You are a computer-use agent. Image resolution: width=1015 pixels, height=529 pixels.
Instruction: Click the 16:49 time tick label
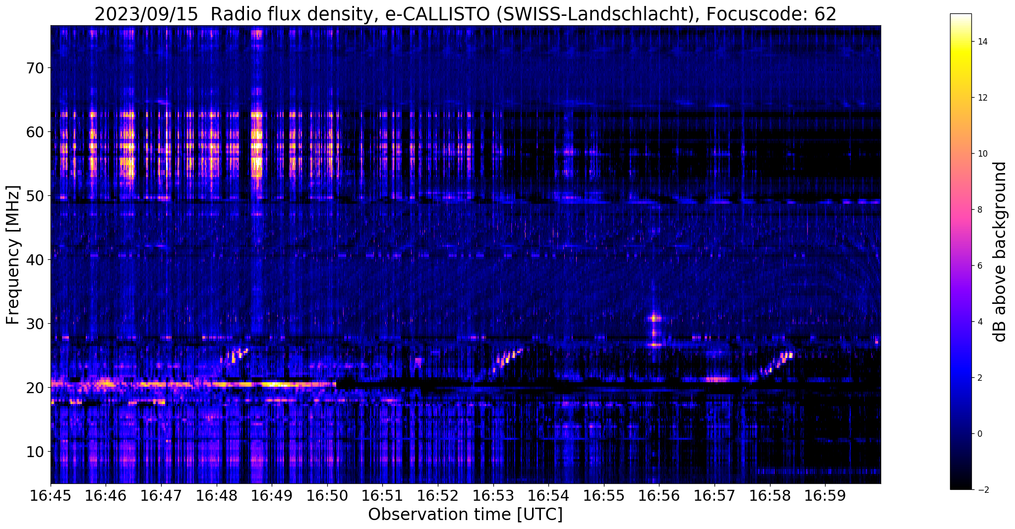coord(272,496)
